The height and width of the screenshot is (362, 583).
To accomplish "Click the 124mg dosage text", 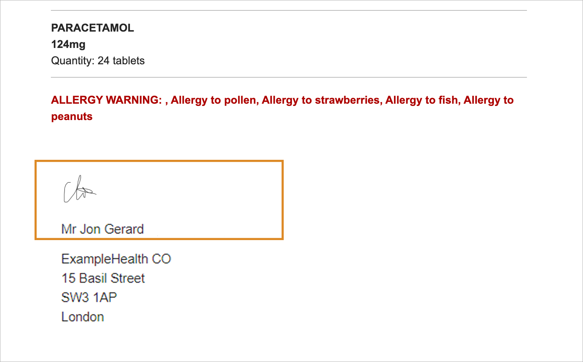I will 68,44.
